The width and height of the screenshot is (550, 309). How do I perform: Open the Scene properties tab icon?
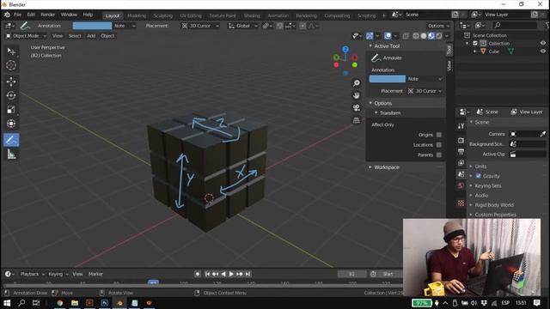pos(461,174)
